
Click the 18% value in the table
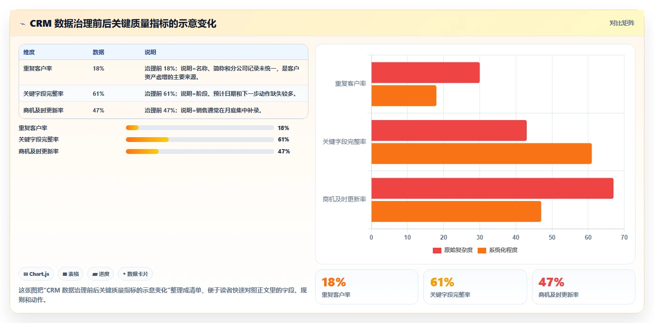point(98,69)
